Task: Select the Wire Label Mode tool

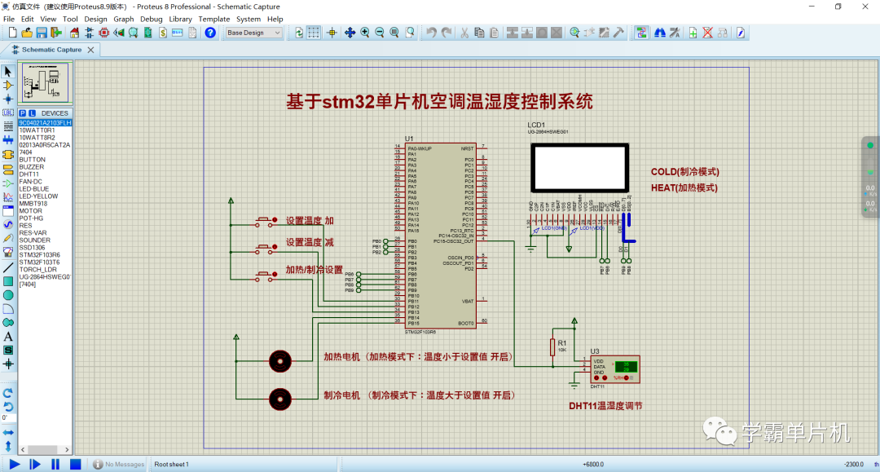Action: [x=8, y=112]
